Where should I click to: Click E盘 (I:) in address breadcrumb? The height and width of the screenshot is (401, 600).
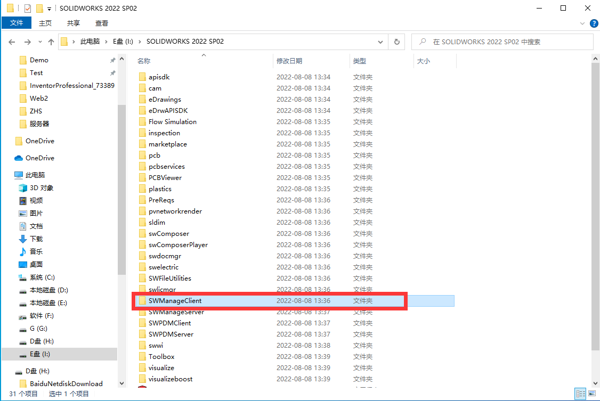pyautogui.click(x=123, y=42)
